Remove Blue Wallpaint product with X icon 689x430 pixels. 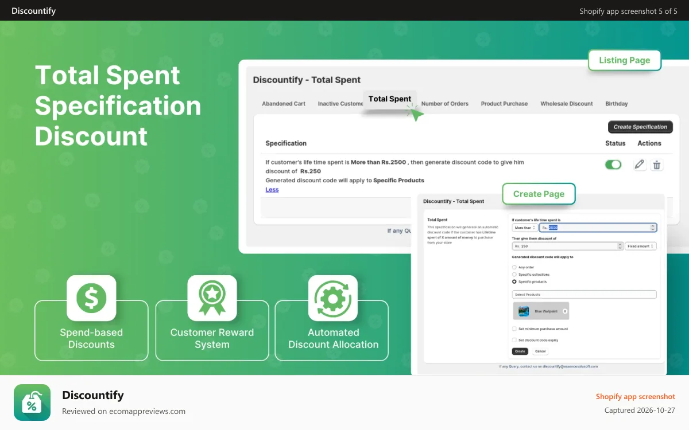click(565, 311)
